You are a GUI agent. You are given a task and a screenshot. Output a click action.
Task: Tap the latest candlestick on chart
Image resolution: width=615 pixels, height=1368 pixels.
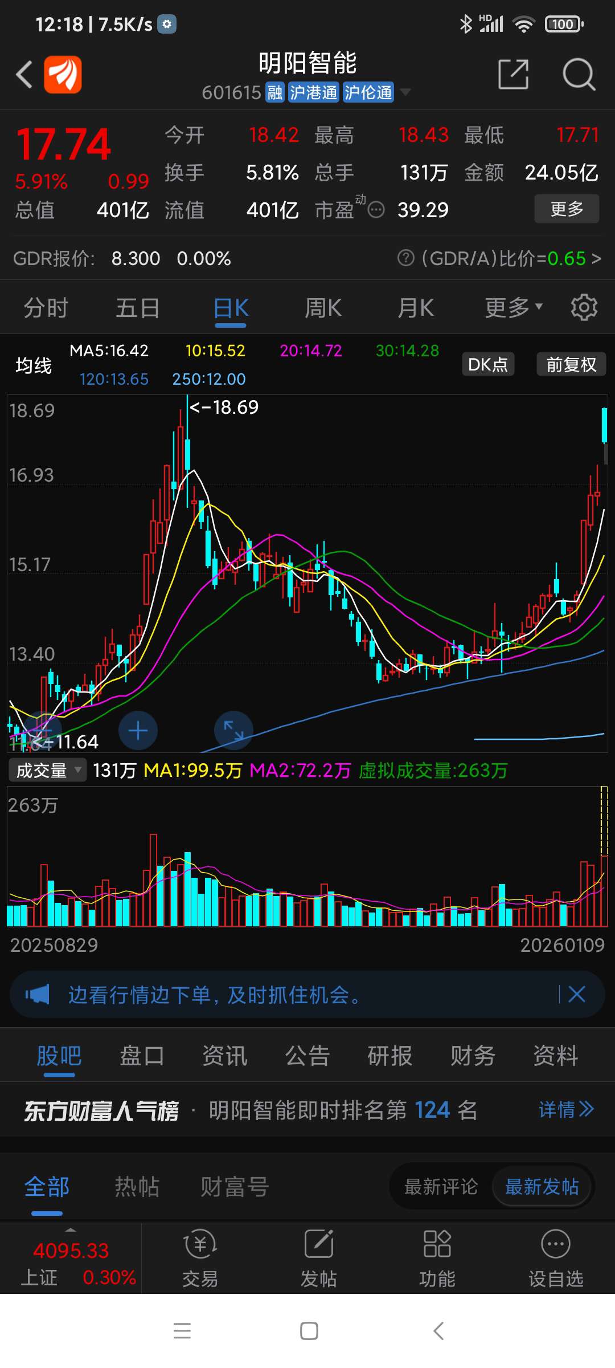point(604,425)
